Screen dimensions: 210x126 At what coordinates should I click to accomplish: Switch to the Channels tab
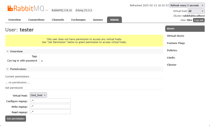pos(58,20)
